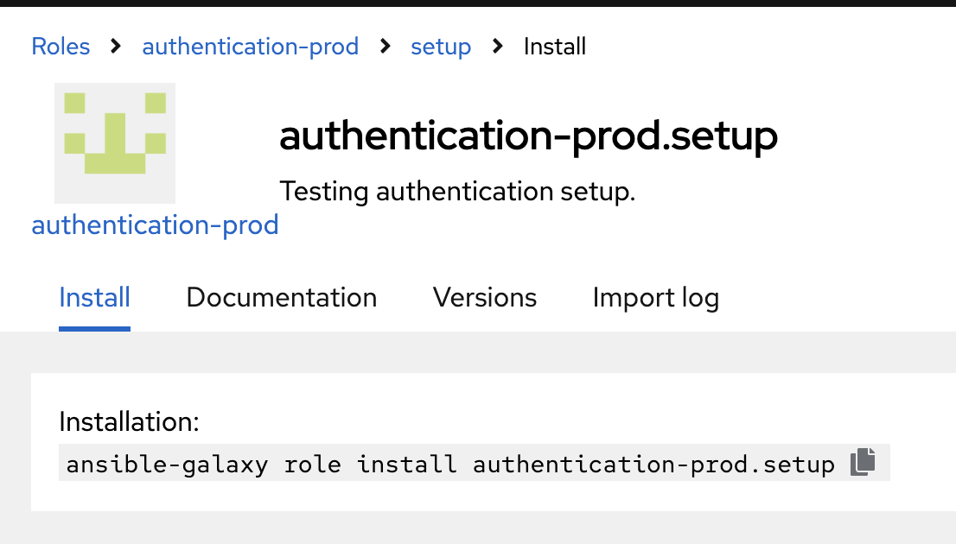The width and height of the screenshot is (956, 544).
Task: Switch to the Documentation tab
Action: 281,298
